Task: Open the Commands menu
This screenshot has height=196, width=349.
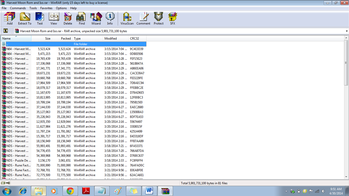Action: (18, 8)
